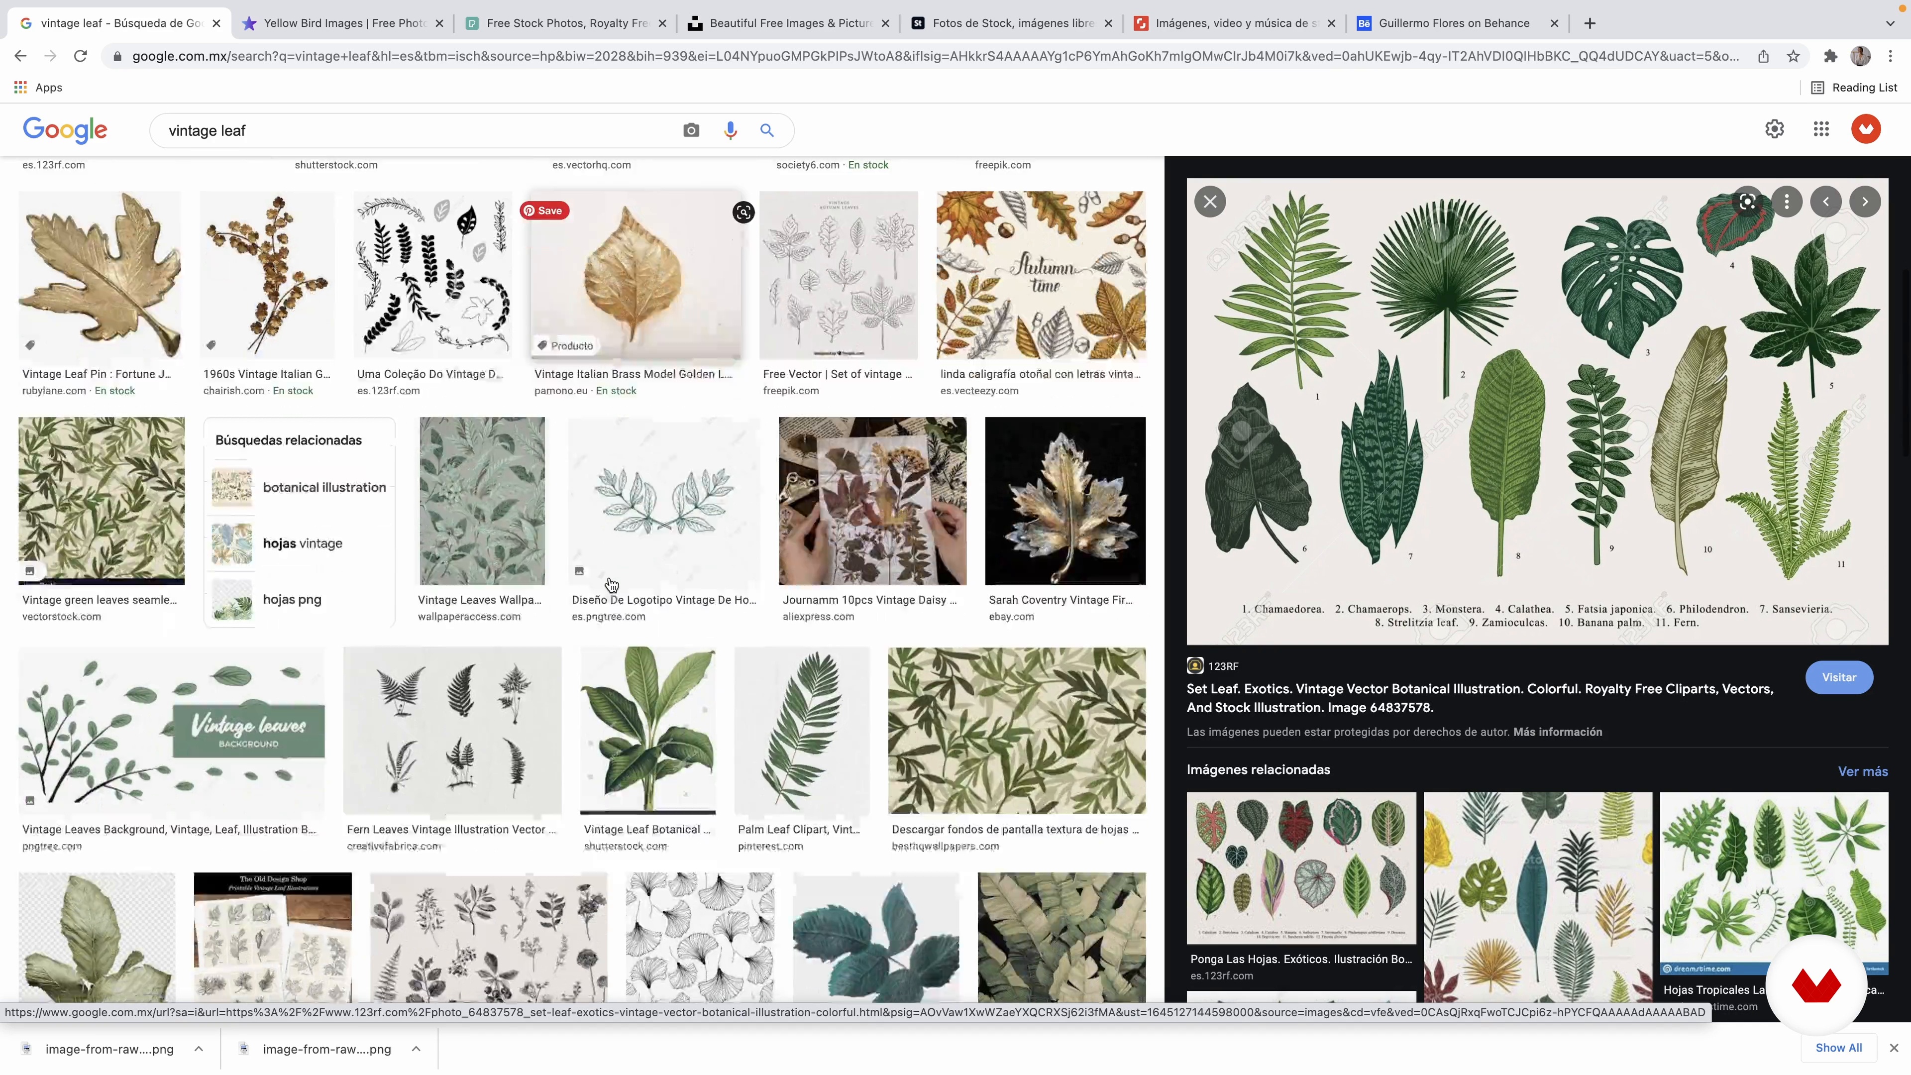1911x1075 pixels.
Task: Expand the tab search dropdown arrow
Action: tap(1890, 24)
